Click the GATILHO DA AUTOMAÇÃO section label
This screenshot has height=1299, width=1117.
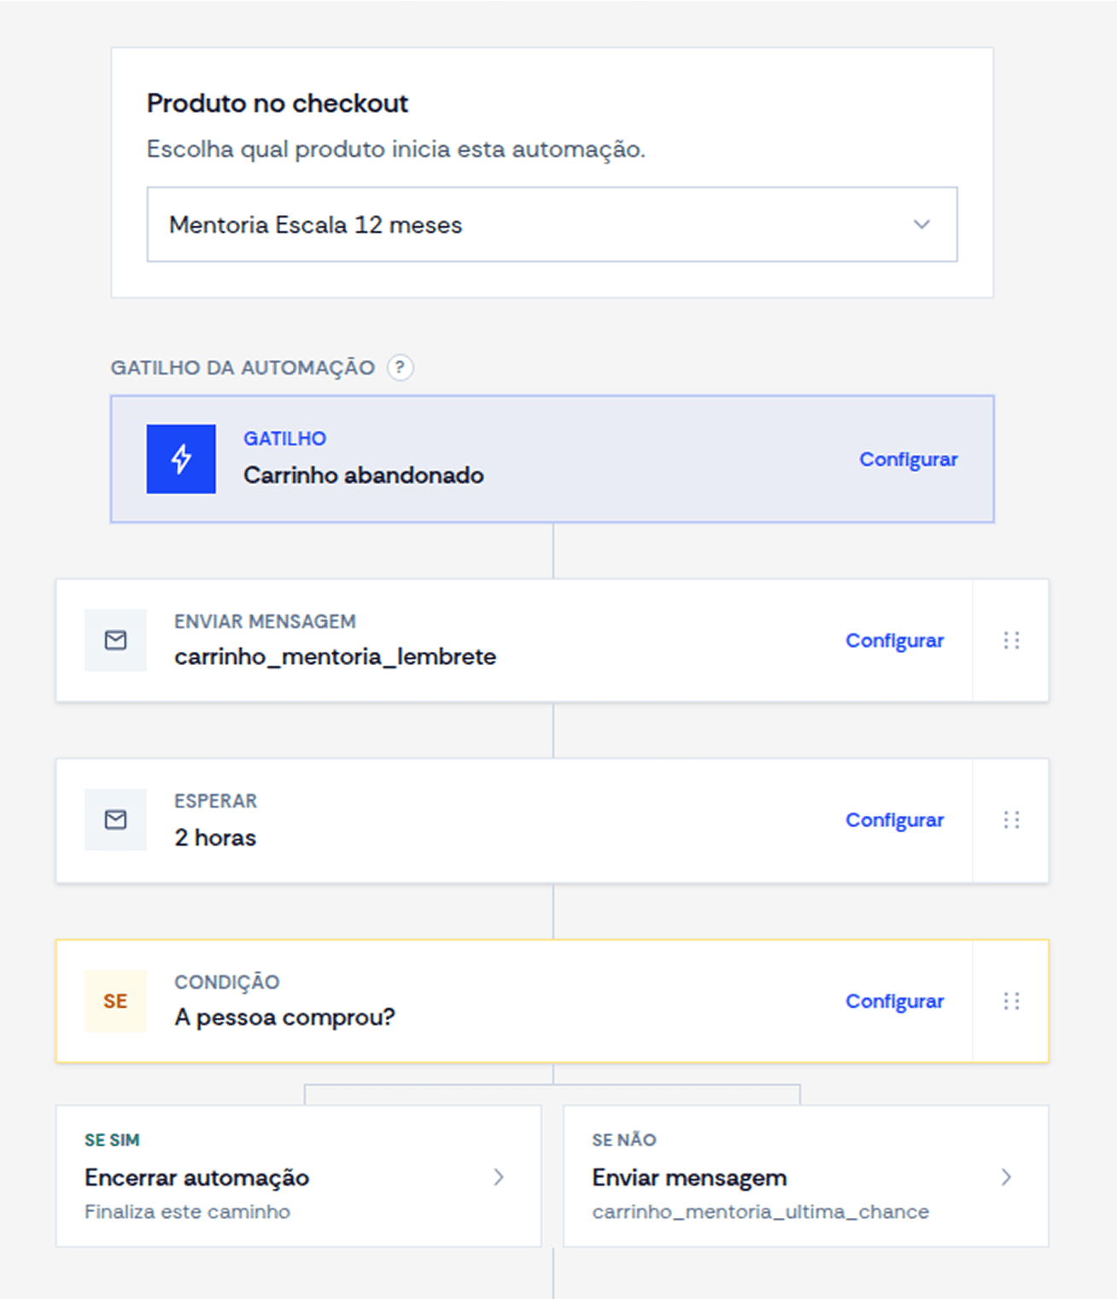click(x=243, y=368)
